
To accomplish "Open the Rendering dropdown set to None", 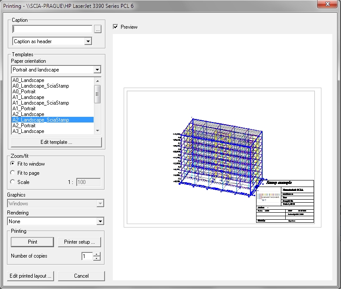I will click(100, 221).
